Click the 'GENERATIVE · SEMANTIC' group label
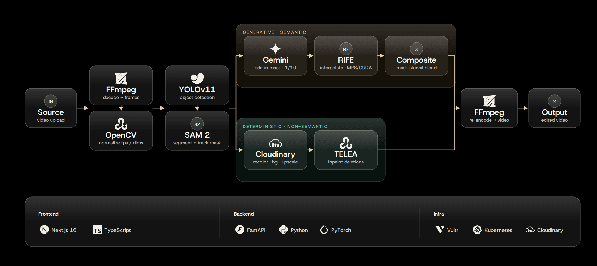Screen dimensions: 597x266 pyautogui.click(x=275, y=32)
